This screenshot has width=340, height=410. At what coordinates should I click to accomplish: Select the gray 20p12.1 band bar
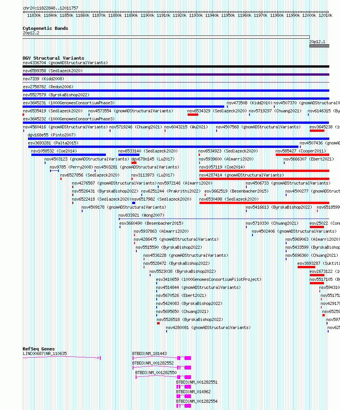coord(319,46)
